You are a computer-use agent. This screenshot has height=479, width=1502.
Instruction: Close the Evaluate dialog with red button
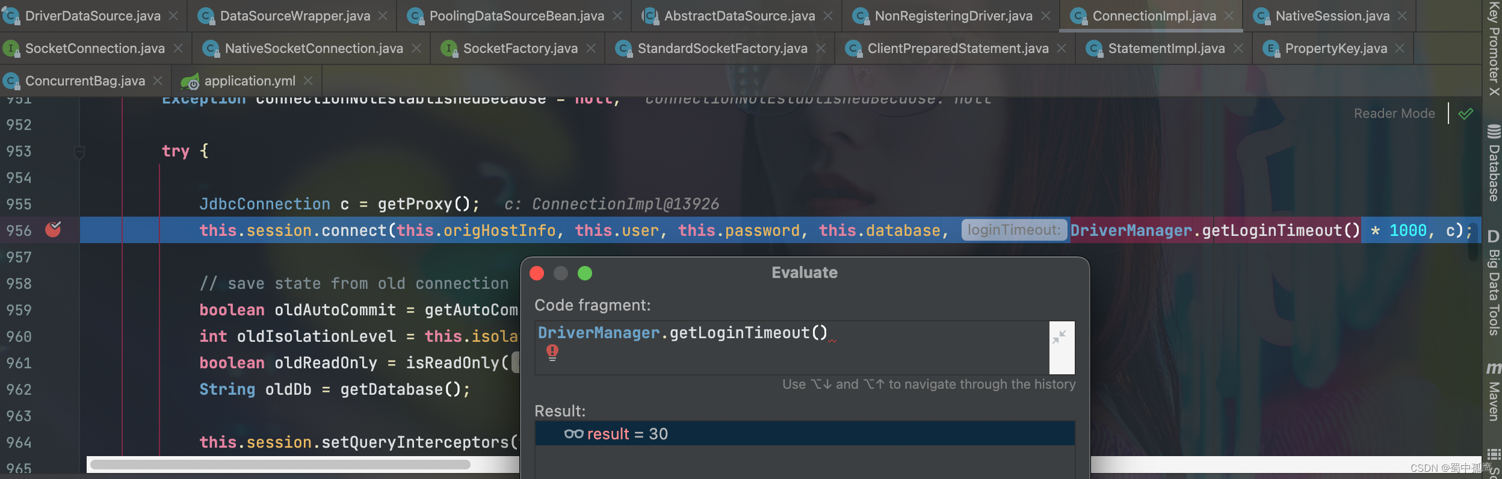click(537, 273)
